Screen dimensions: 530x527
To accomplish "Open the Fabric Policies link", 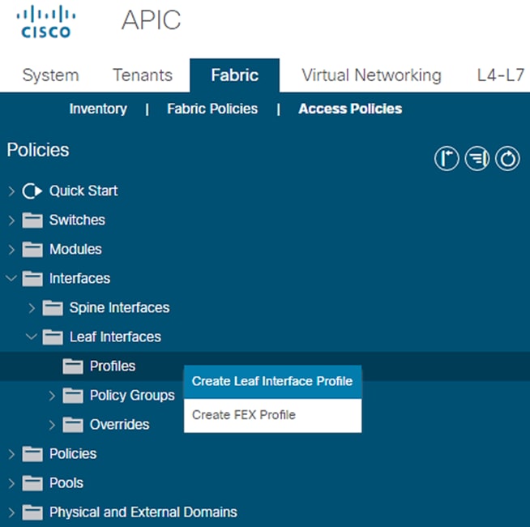I will click(212, 109).
